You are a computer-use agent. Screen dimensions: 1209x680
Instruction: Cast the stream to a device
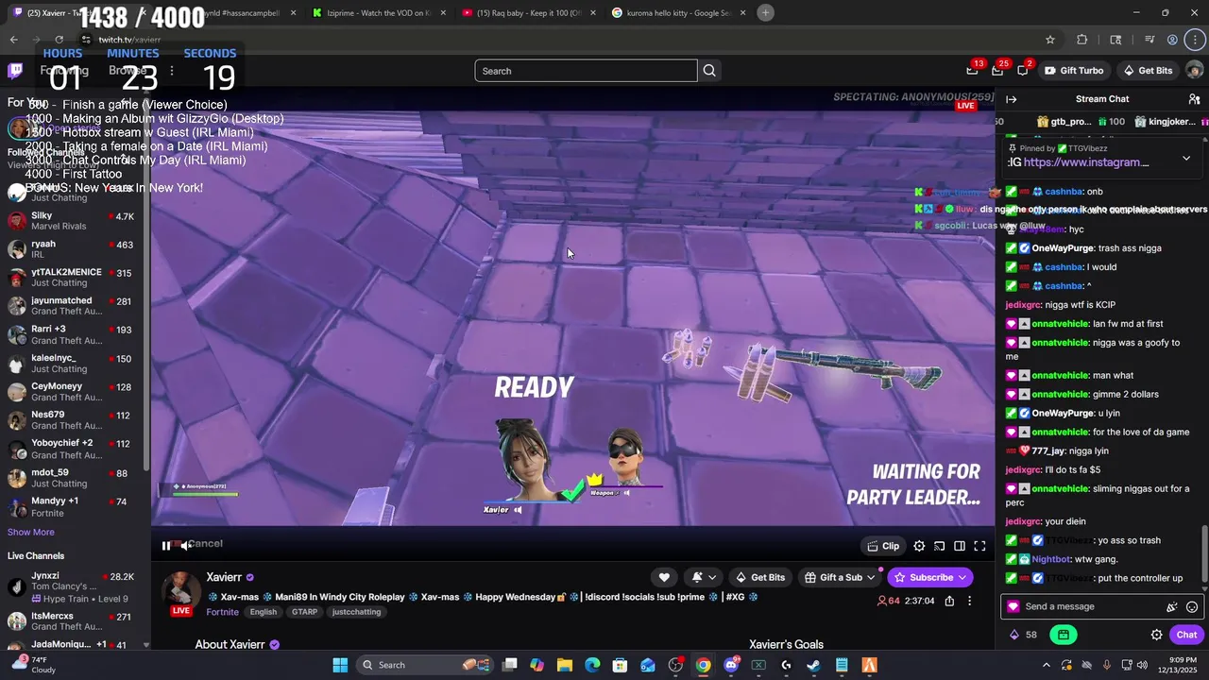point(940,546)
